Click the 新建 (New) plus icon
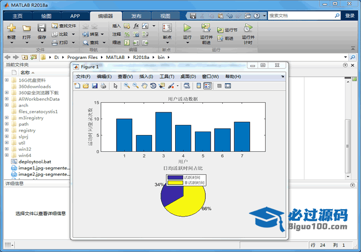 pos(11,28)
